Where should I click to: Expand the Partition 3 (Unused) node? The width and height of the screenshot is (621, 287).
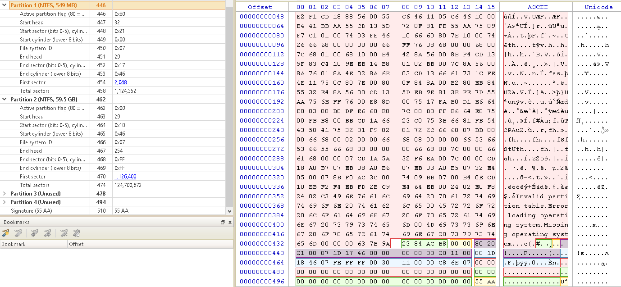pyautogui.click(x=5, y=194)
